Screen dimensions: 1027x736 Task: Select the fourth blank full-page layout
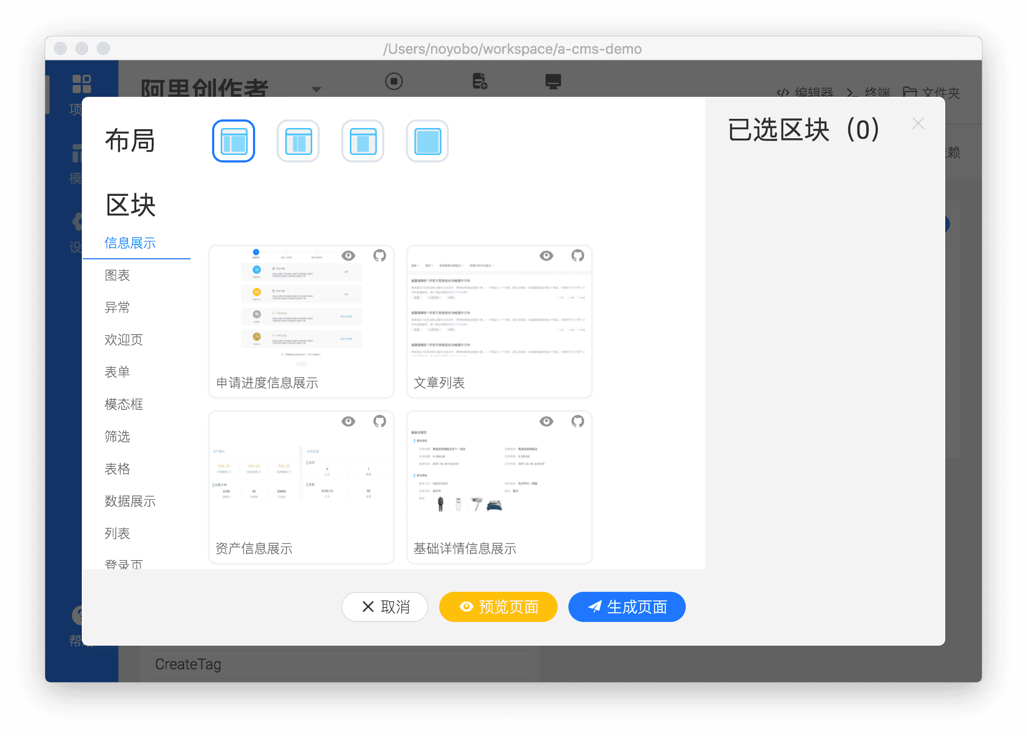pos(427,141)
